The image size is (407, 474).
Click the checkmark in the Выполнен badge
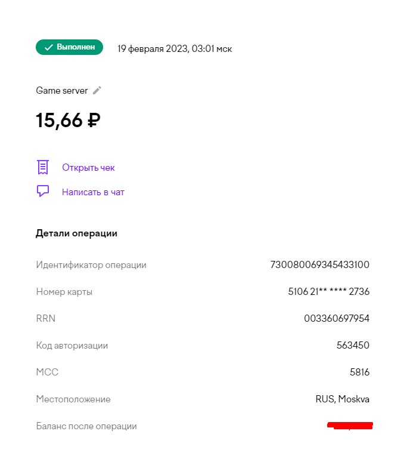coord(49,47)
